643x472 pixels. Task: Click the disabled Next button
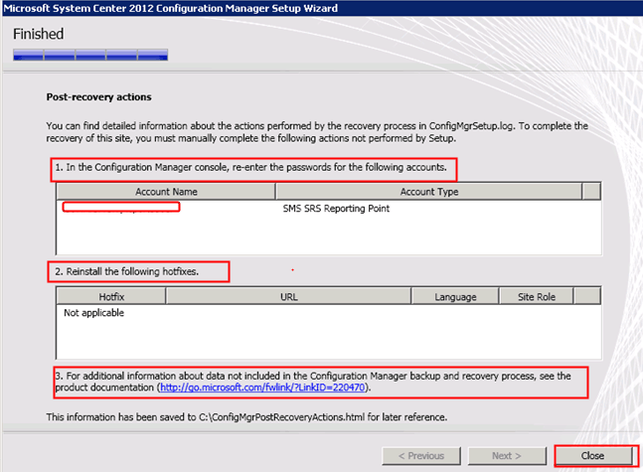pos(507,455)
